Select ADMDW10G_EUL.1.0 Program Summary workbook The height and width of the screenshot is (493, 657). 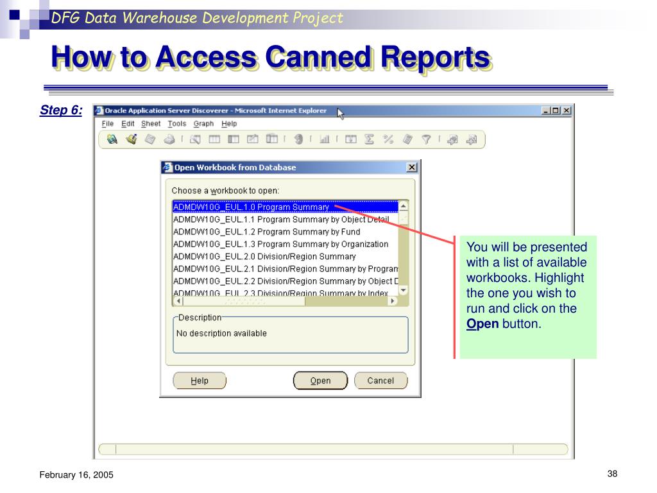[286, 207]
